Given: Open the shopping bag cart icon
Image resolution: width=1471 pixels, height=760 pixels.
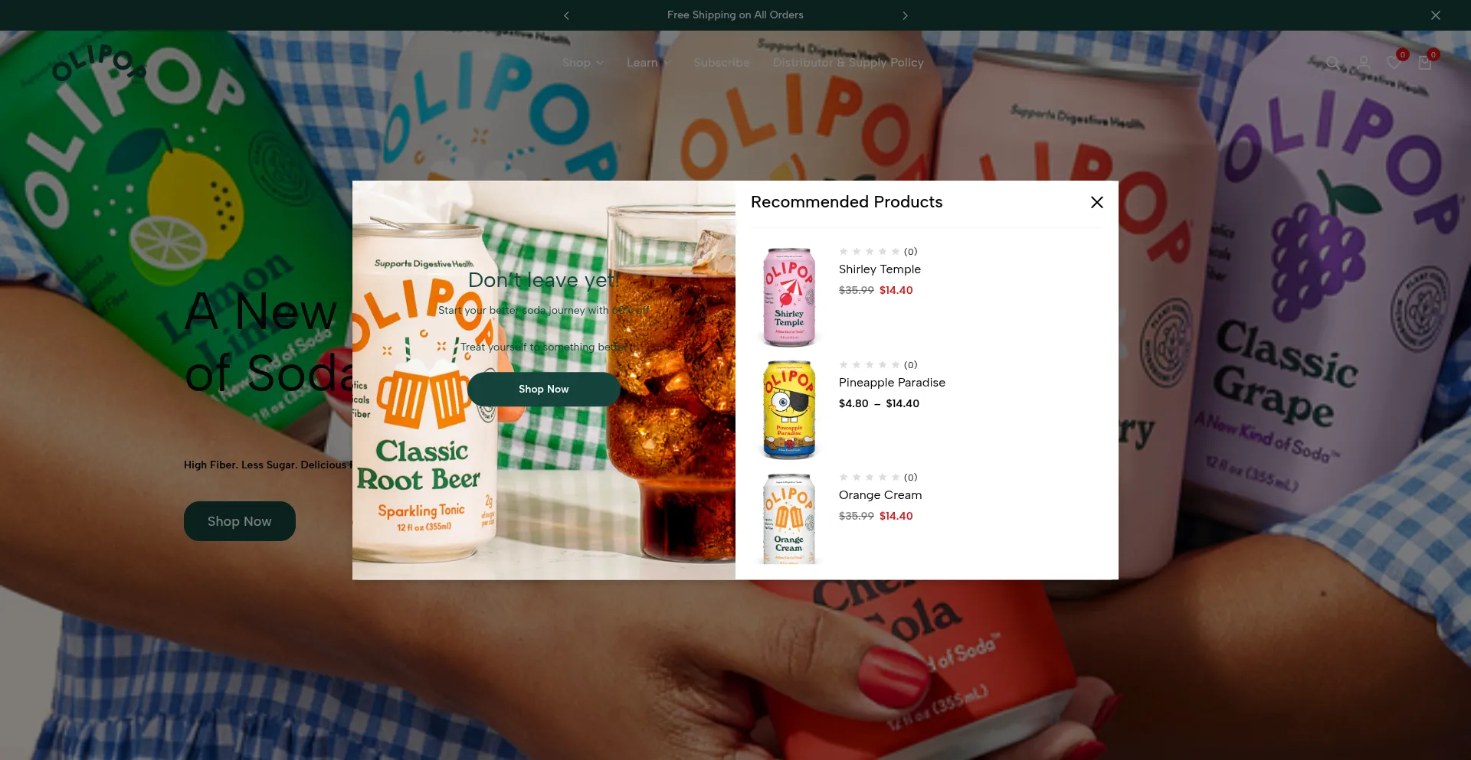Looking at the screenshot, I should click(x=1425, y=63).
